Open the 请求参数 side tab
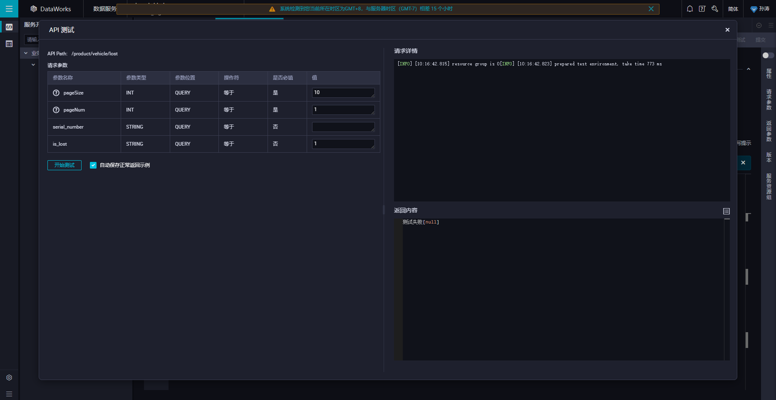The image size is (776, 400). (769, 99)
